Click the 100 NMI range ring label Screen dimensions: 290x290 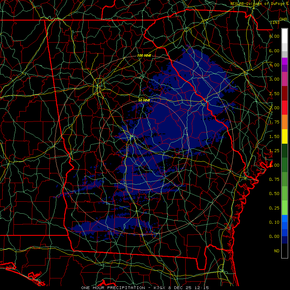144,55
